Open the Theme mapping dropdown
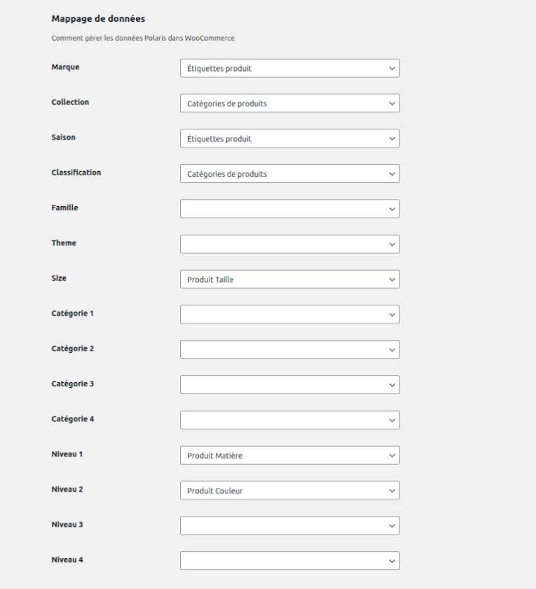The height and width of the screenshot is (589, 536). point(290,244)
